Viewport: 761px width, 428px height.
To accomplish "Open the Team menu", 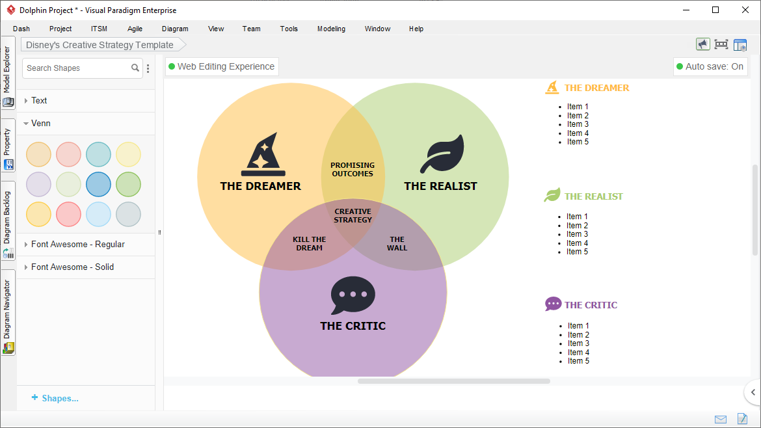I will coord(252,29).
